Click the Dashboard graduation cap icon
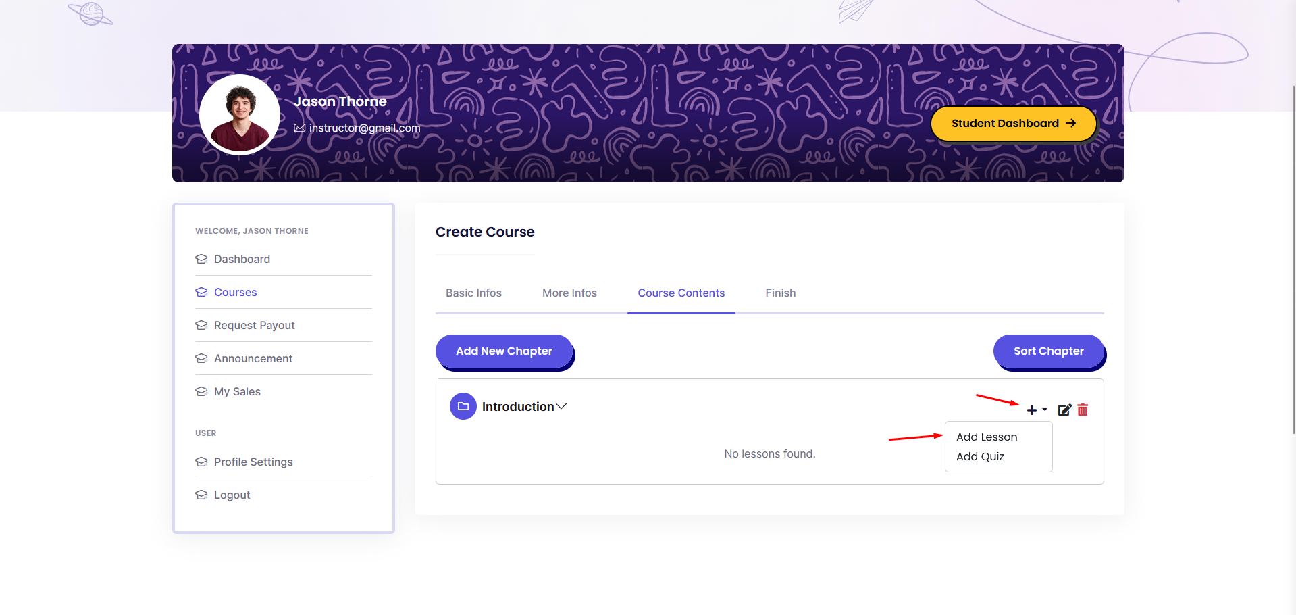Image resolution: width=1296 pixels, height=615 pixels. (201, 259)
